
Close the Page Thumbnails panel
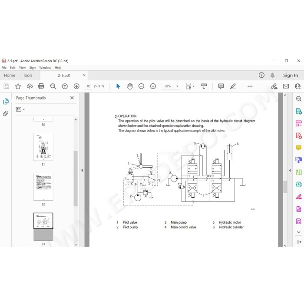point(72,98)
